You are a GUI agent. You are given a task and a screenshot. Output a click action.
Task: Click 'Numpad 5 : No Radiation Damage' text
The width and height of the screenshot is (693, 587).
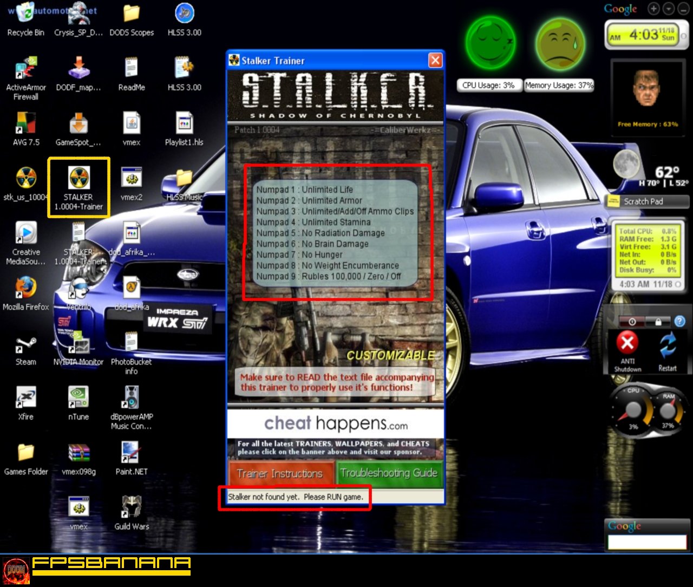[321, 233]
